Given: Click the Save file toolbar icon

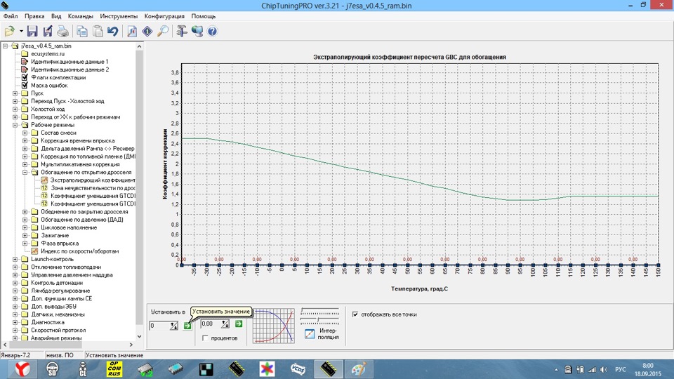Looking at the screenshot, I should (32, 31).
